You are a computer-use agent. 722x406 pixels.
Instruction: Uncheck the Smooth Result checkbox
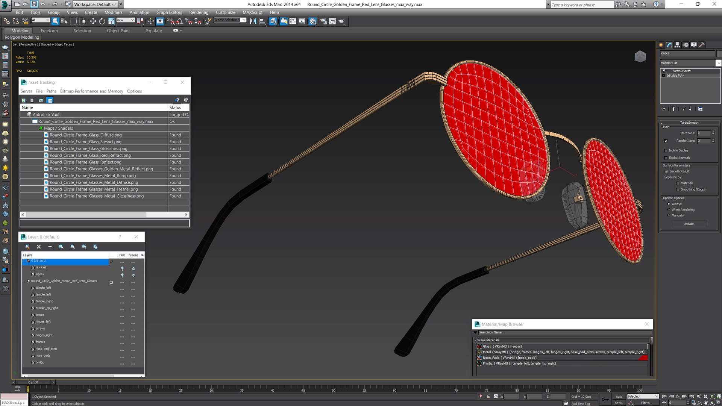pyautogui.click(x=666, y=171)
